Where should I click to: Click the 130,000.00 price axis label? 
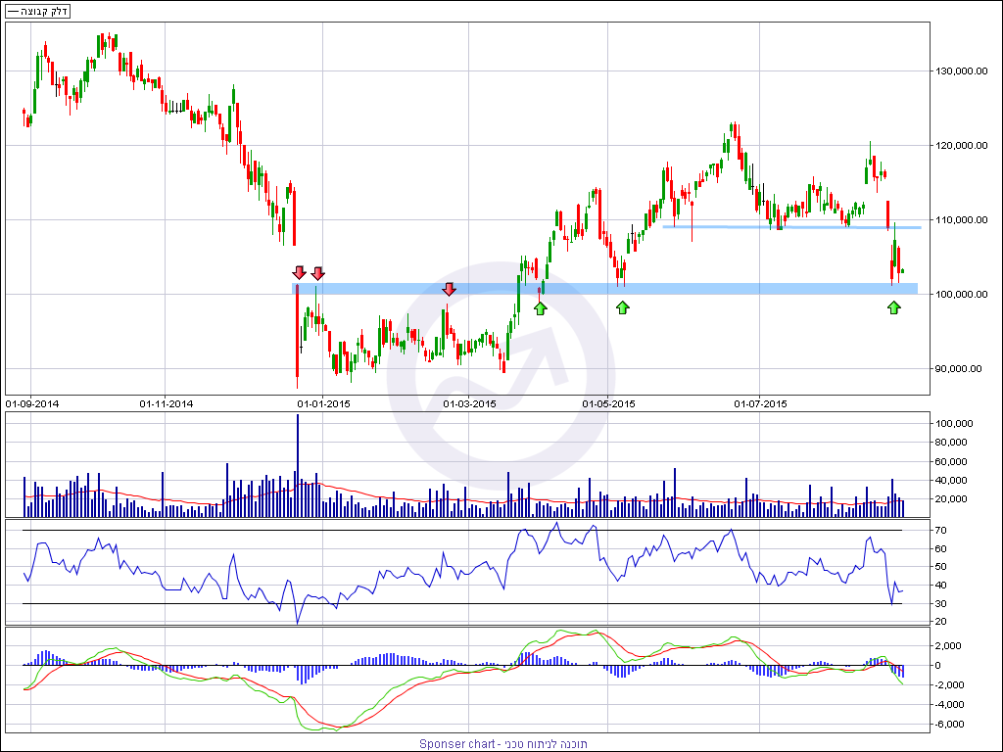(x=961, y=71)
